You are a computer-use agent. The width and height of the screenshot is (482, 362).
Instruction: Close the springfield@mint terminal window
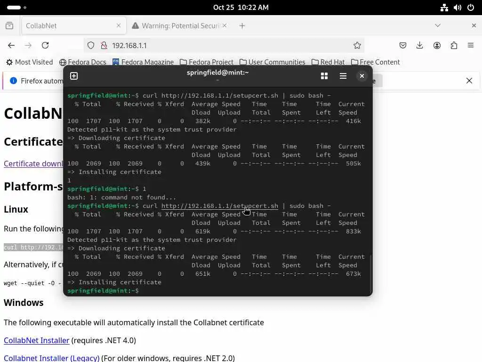[362, 76]
